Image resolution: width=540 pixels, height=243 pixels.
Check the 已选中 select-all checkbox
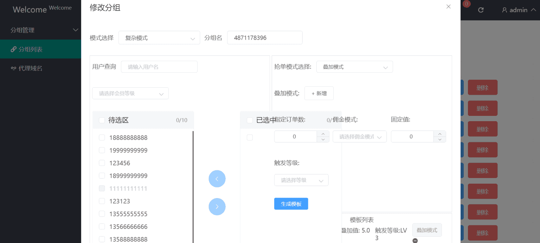[x=250, y=120]
